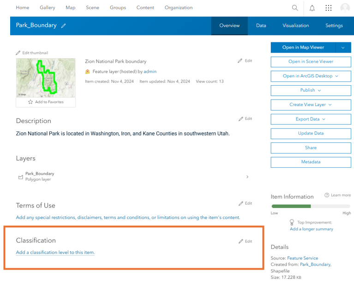Click the polygon layer icon beside Park_Boundary
The image size is (354, 283).
(x=21, y=177)
